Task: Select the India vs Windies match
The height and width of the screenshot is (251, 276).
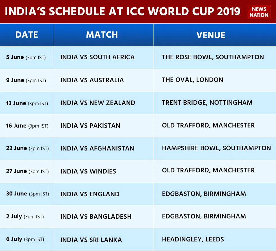Action: point(88,171)
